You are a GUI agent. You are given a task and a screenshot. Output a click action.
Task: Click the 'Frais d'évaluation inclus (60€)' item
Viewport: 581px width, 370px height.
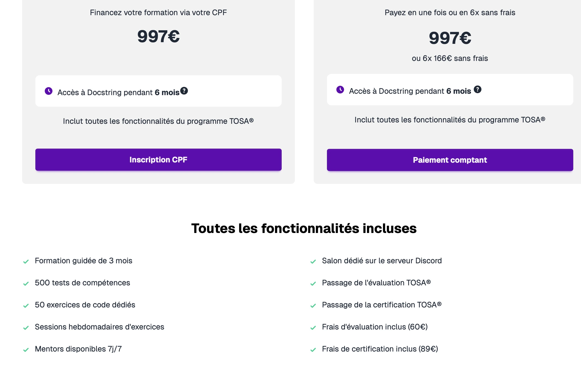click(375, 327)
